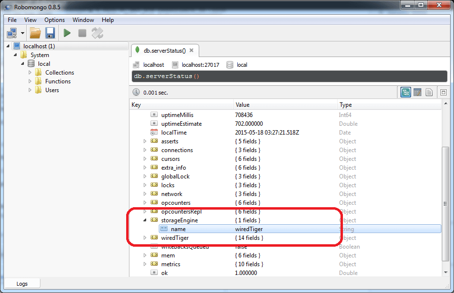Click the Value column header
Screen dimensions: 454x293
point(285,105)
